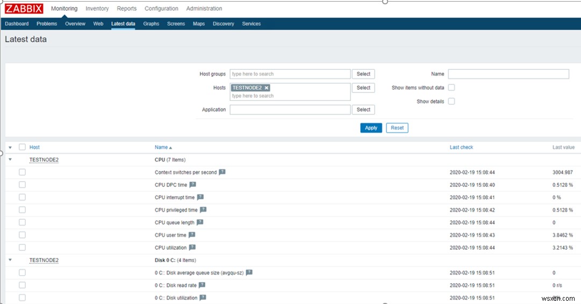Viewport: 581px width, 304px height.
Task: Check the CPU privileged time row
Action: click(x=22, y=210)
